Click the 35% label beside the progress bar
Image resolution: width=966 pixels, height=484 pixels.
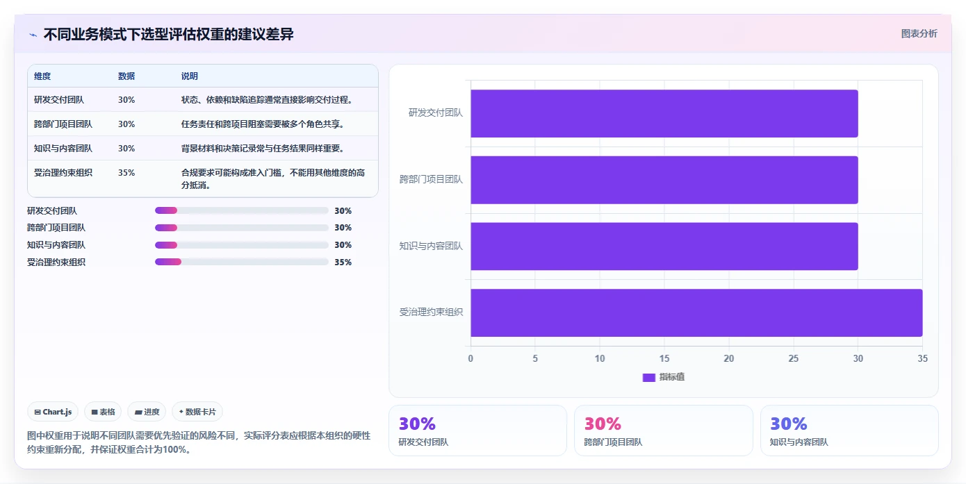[343, 262]
